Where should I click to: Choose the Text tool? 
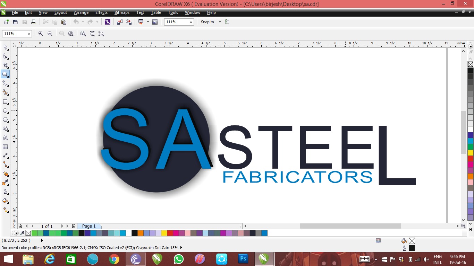coord(5,138)
